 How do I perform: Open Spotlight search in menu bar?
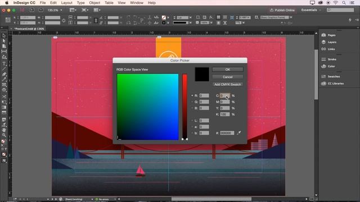tap(344, 3)
